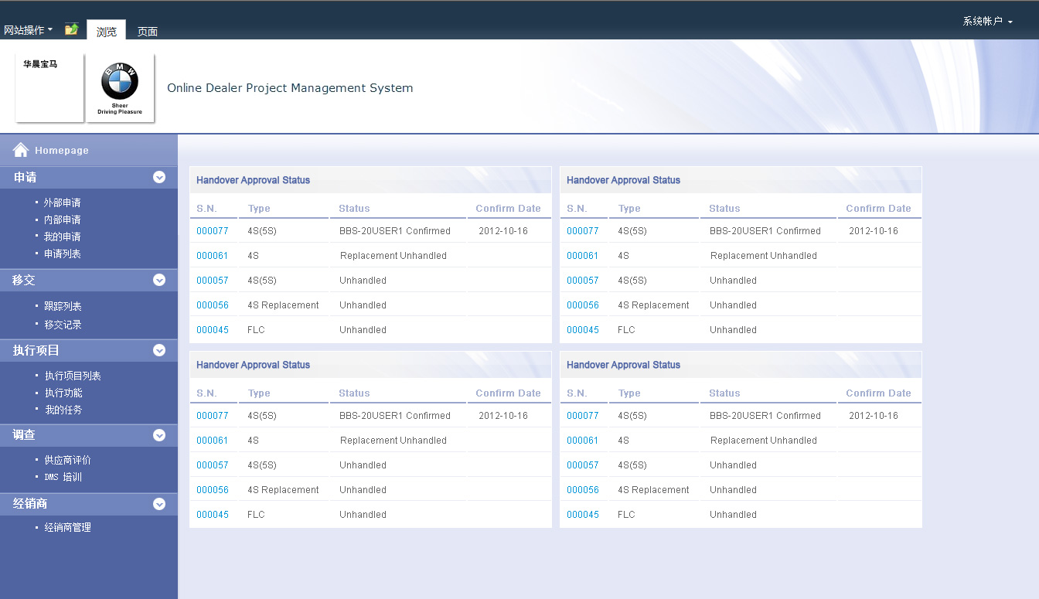Collapse the 执行项目 section chevron

tap(159, 350)
